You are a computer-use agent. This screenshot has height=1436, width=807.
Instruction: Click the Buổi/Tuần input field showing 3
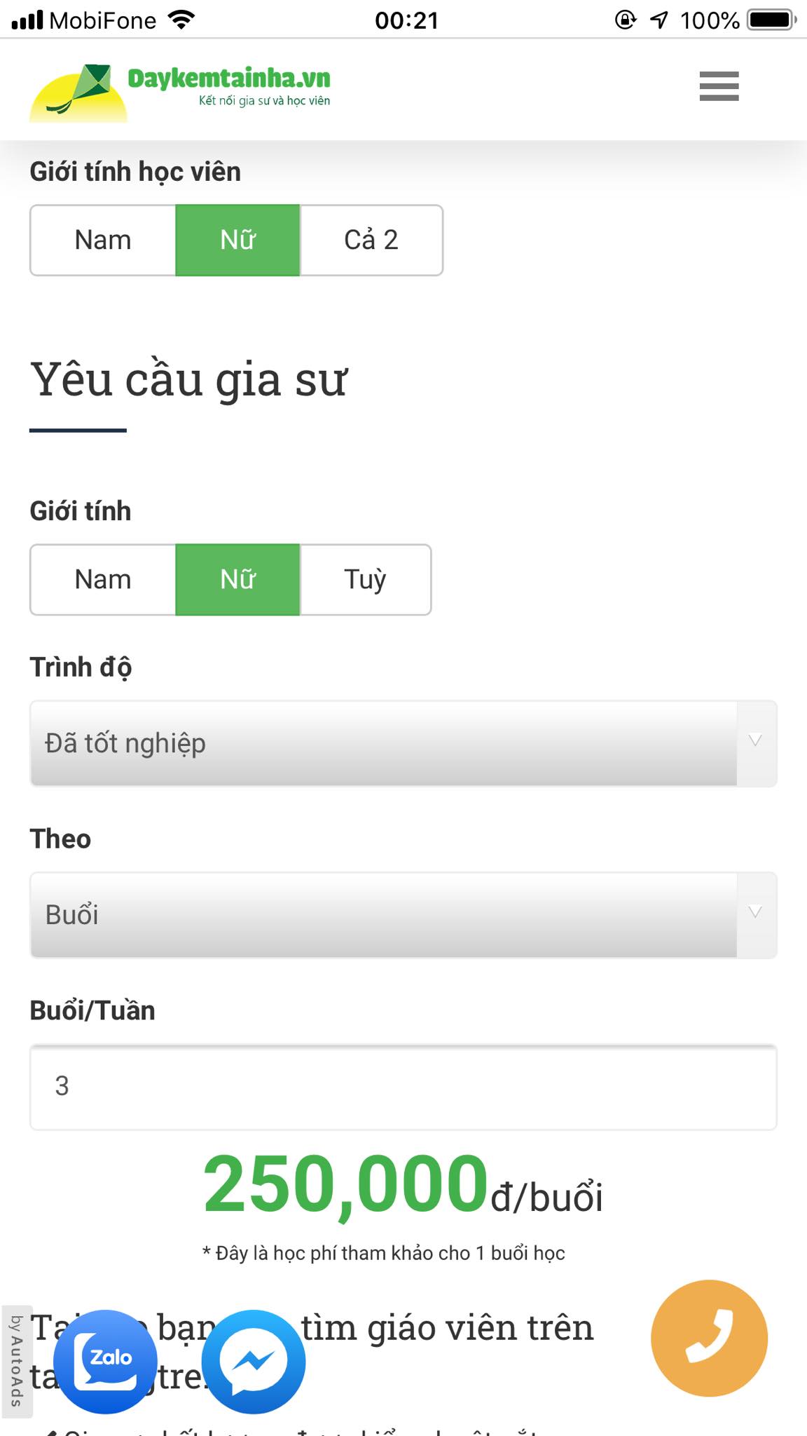403,1090
